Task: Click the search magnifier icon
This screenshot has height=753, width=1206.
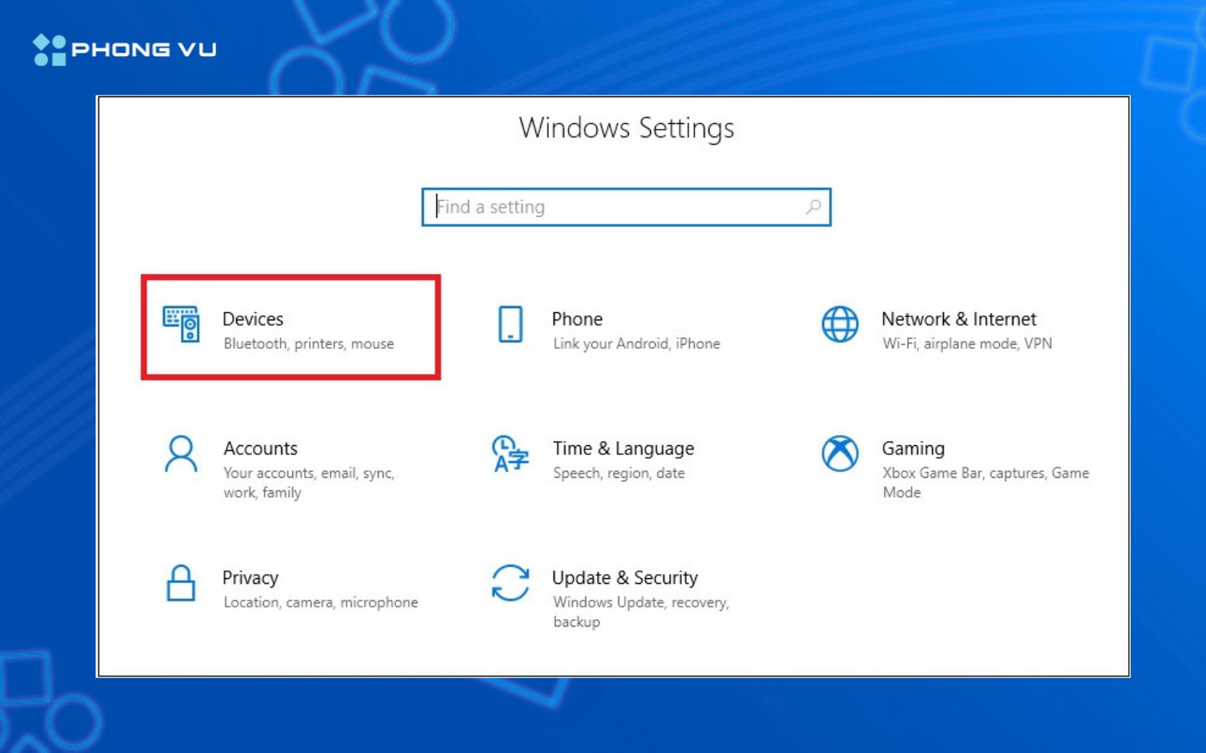Action: 813,207
